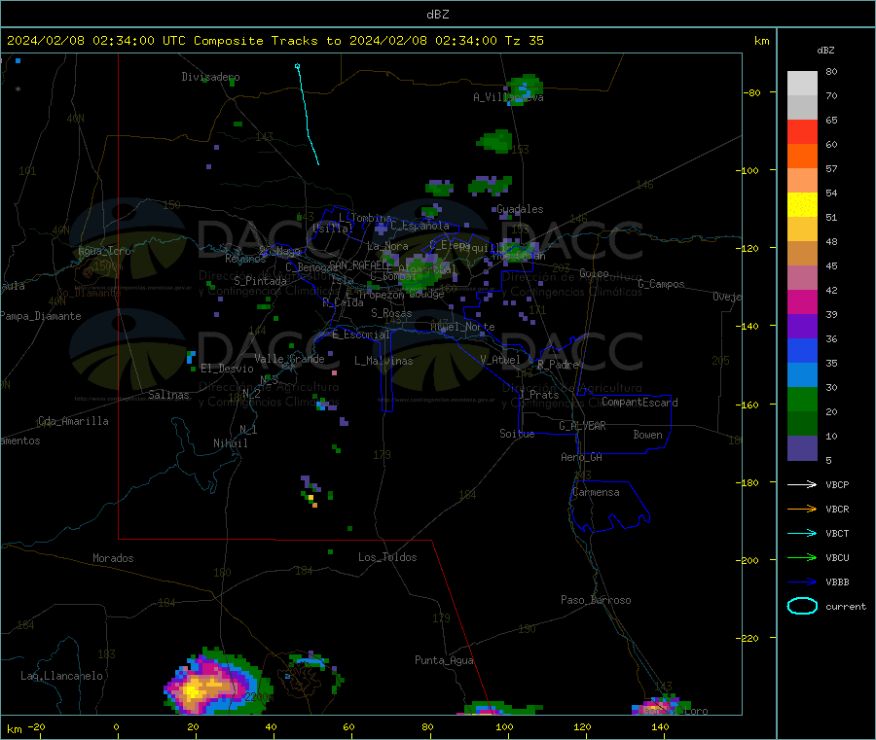The image size is (876, 740).
Task: Click the 'Morados' place label
Action: click(x=113, y=558)
